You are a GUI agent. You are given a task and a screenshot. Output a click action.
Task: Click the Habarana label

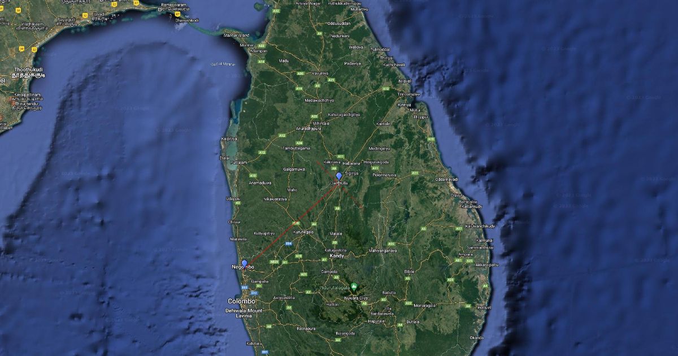(351, 163)
